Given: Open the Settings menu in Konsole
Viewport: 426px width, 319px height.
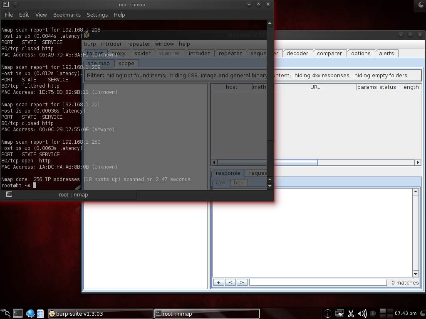Looking at the screenshot, I should [97, 15].
